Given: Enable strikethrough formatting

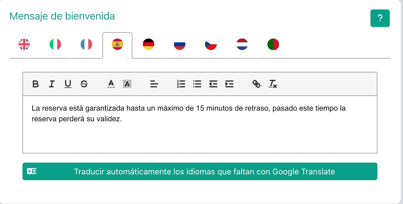Looking at the screenshot, I should (x=84, y=84).
